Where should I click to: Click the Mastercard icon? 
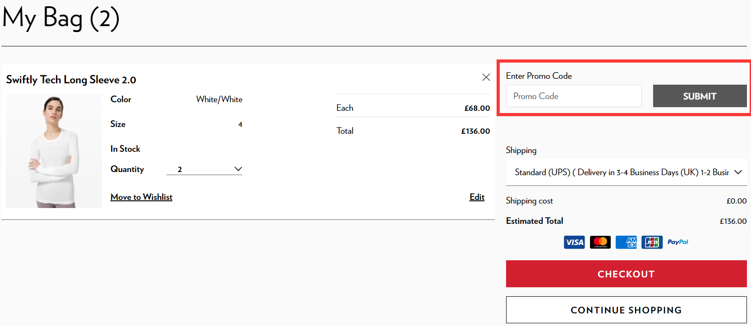(x=600, y=242)
